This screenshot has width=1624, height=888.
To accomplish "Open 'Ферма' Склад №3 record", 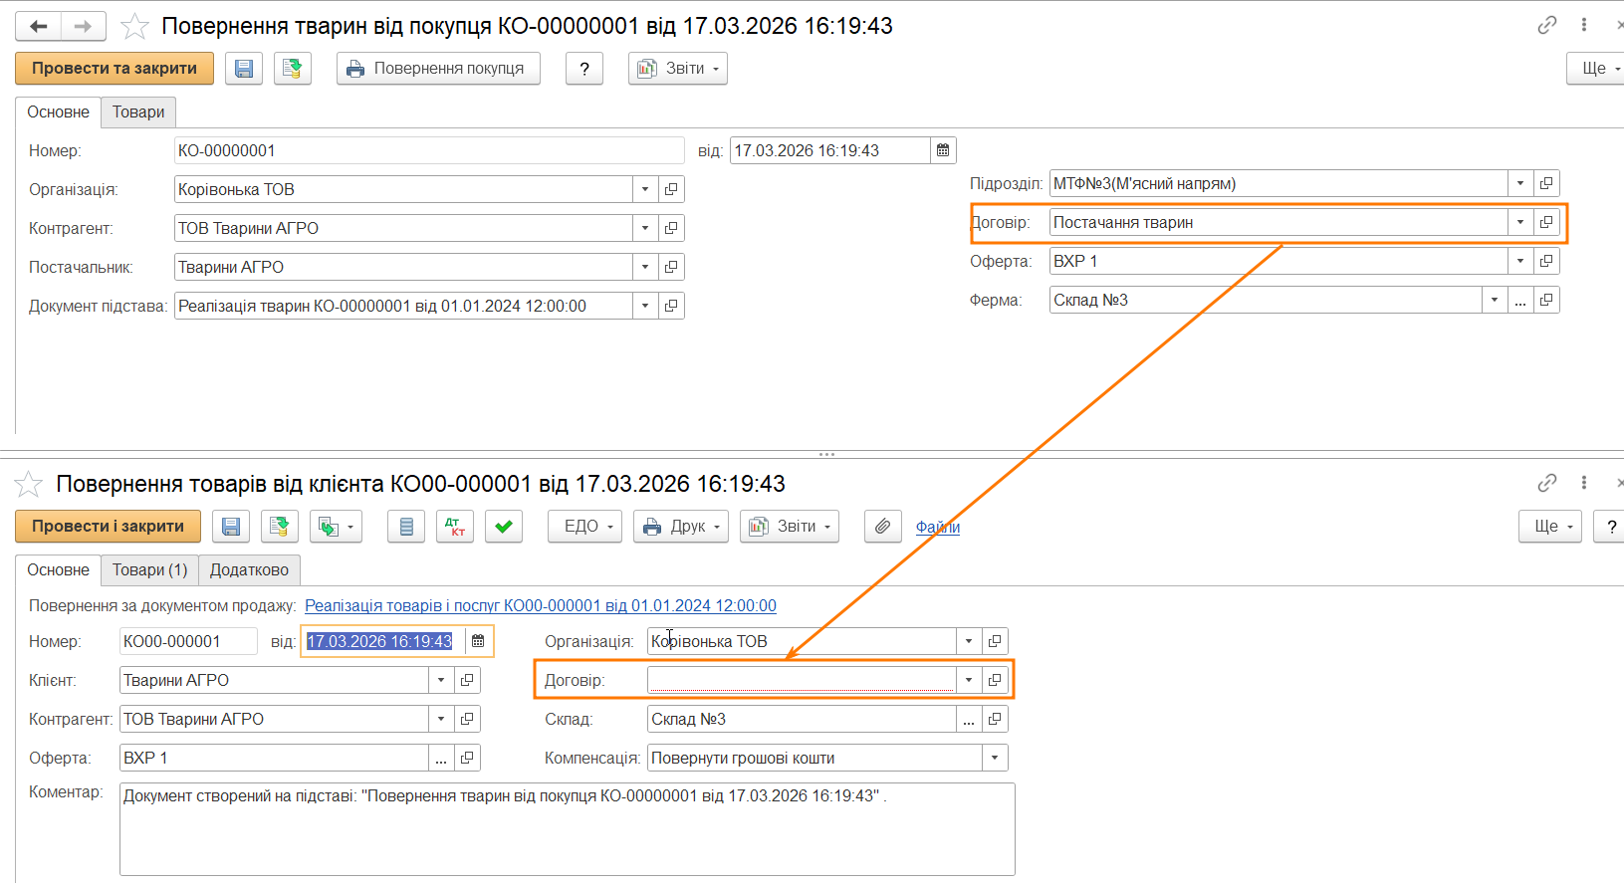I will 1546,300.
